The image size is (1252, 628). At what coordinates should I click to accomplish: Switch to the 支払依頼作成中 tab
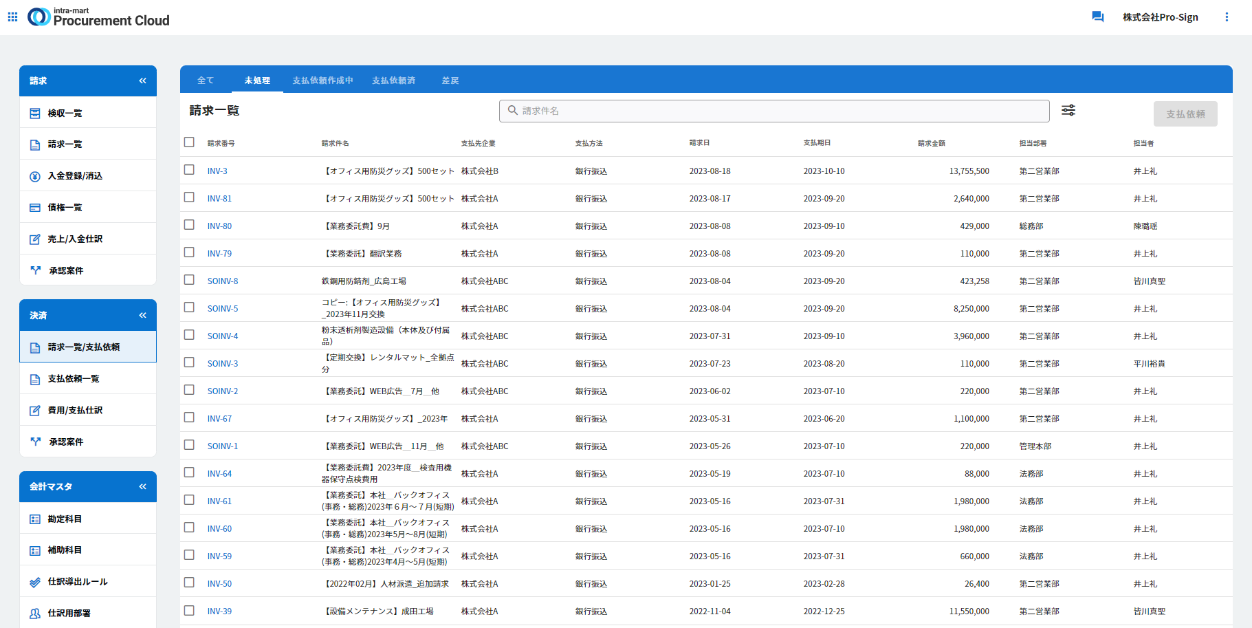[x=322, y=80]
